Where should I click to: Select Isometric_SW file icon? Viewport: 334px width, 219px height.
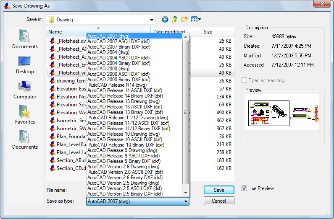(53, 129)
